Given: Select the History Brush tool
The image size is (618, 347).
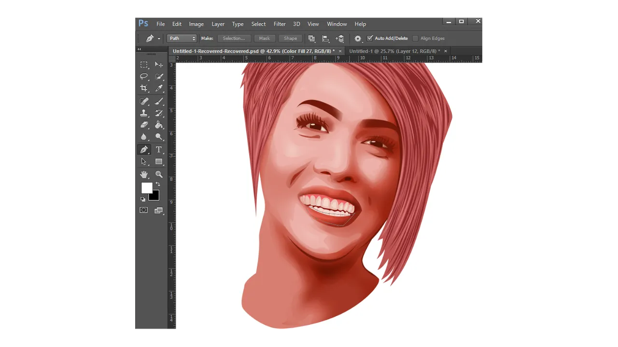Looking at the screenshot, I should (x=159, y=113).
